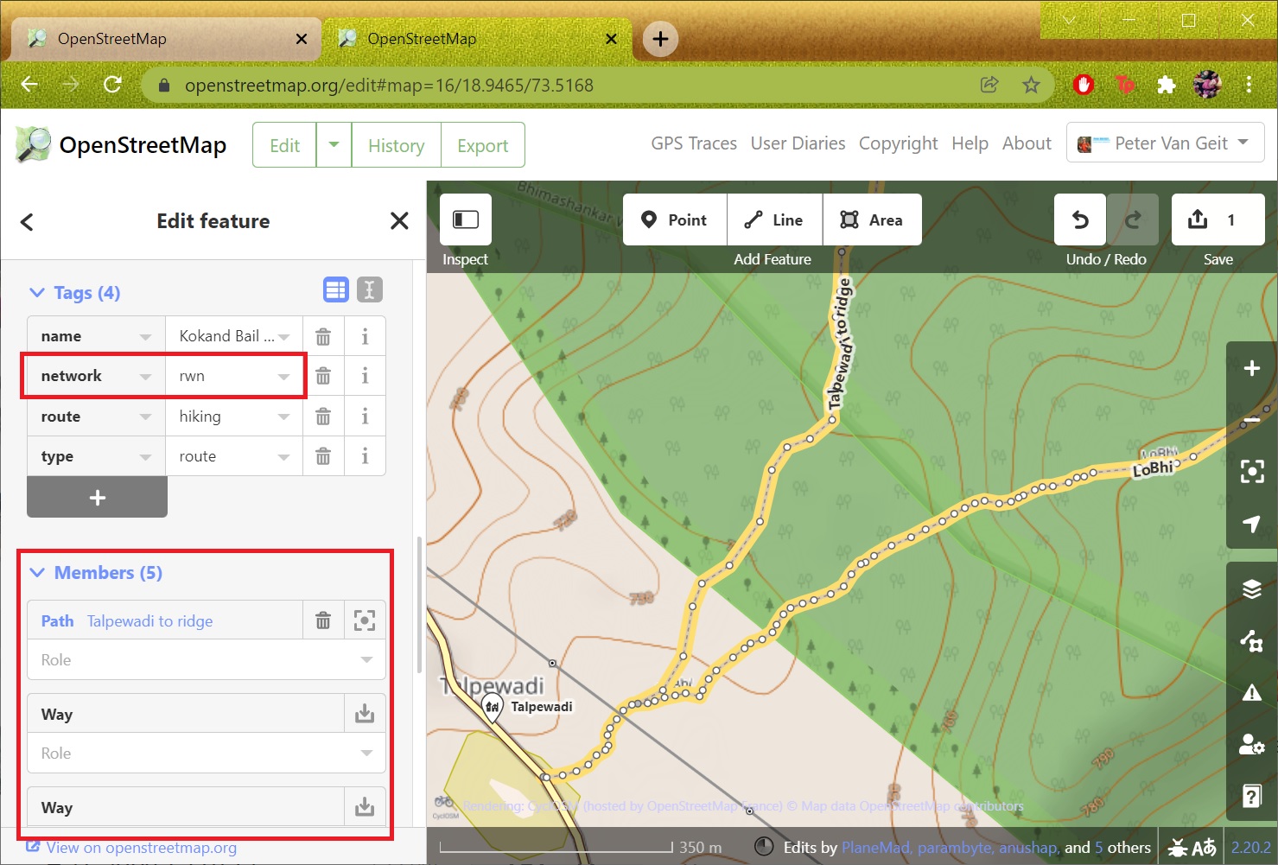Delete the network tag

323,376
